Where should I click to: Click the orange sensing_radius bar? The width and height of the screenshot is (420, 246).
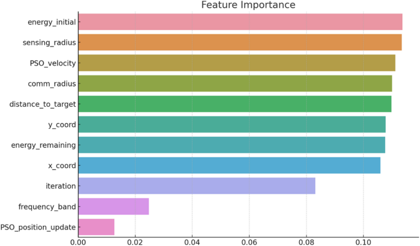coord(240,42)
